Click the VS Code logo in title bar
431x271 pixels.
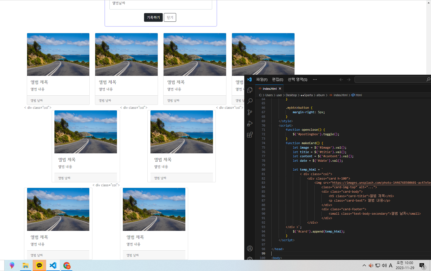pos(249,79)
